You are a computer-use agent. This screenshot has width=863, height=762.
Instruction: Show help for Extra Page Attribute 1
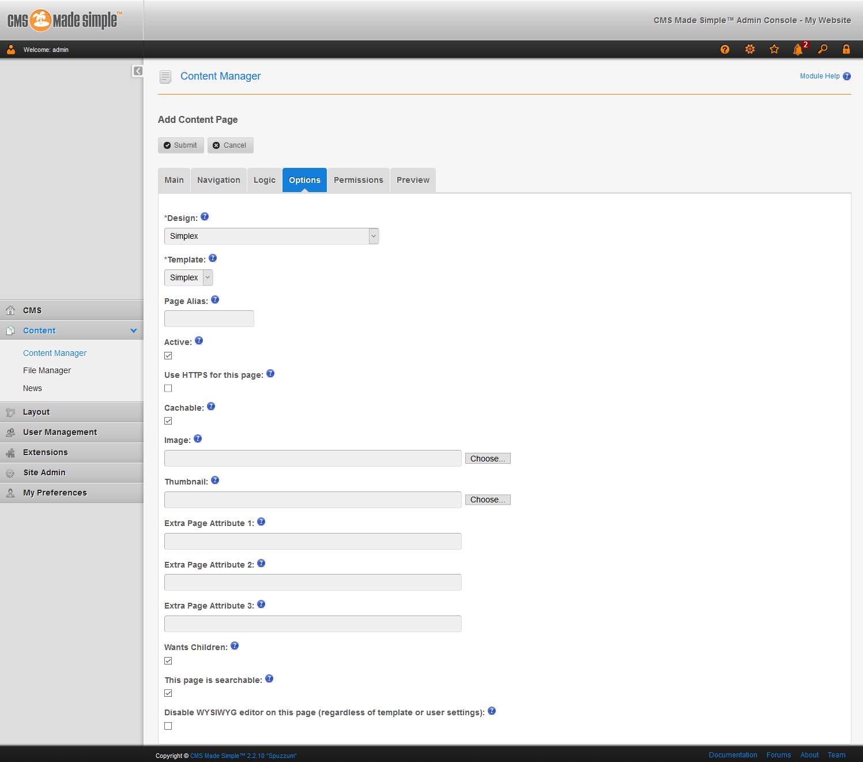coord(261,522)
